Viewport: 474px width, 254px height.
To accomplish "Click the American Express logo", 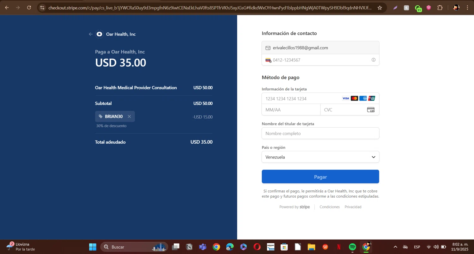I will click(363, 98).
